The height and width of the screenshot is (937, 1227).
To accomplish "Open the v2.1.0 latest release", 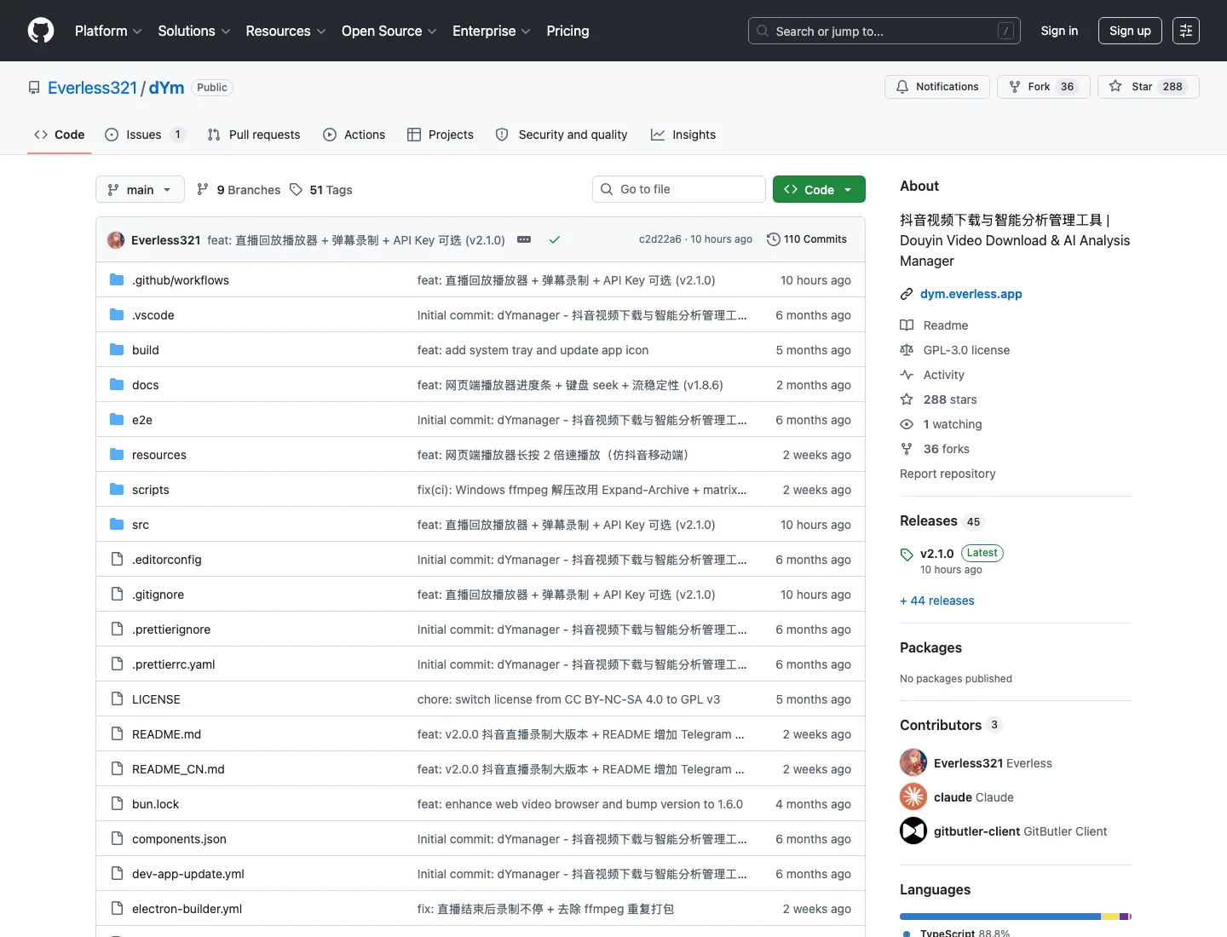I will 936,554.
